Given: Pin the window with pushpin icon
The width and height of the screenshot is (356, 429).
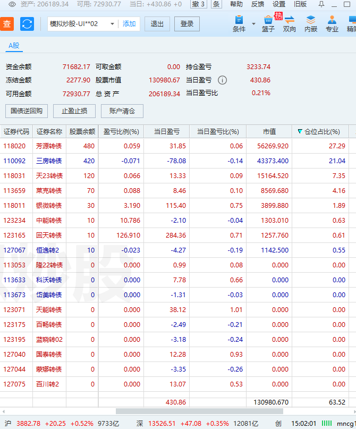Looking at the screenshot, I should click(x=321, y=4).
